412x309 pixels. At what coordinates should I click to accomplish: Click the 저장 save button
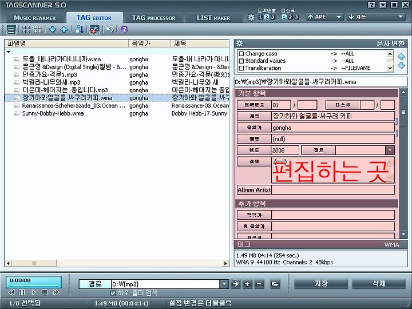pos(321,284)
